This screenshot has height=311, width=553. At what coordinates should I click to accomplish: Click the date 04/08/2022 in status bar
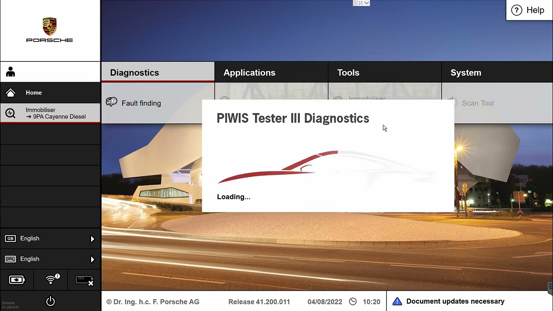[324, 302]
